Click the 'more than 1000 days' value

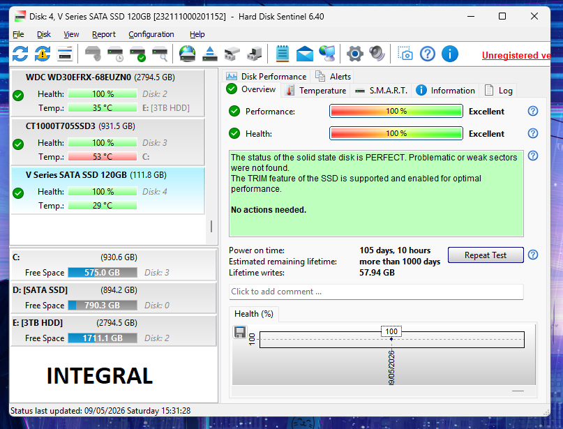click(x=400, y=262)
